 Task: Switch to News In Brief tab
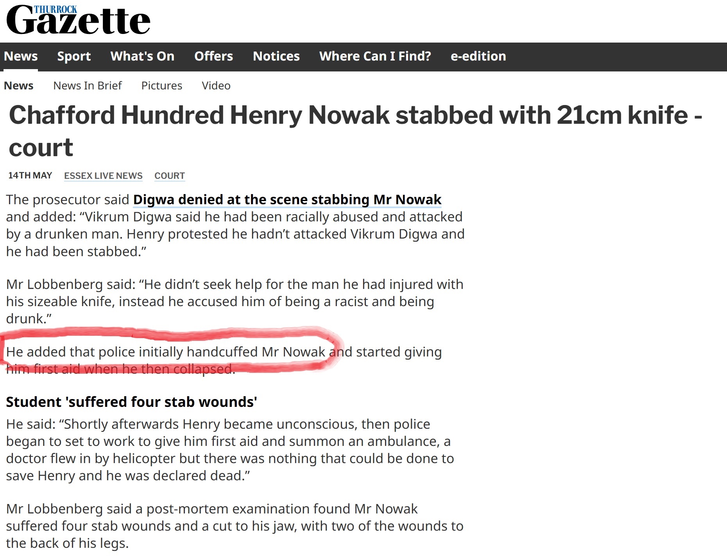[x=88, y=86]
